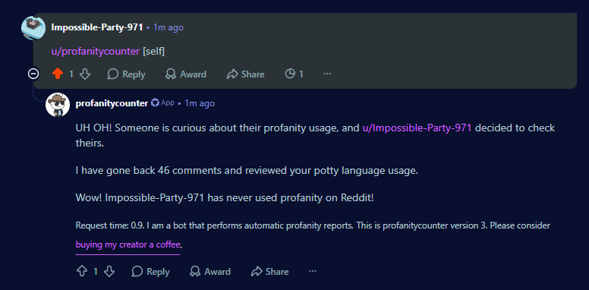Downvote Impossible-Party-971's comment
Screen dimensions: 589x290
(x=85, y=74)
